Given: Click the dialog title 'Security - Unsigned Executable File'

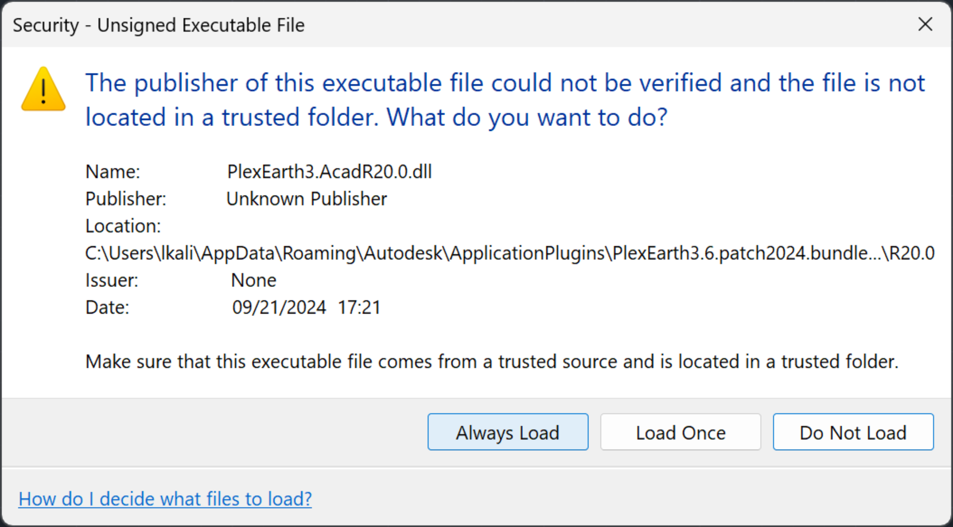Looking at the screenshot, I should click(159, 25).
